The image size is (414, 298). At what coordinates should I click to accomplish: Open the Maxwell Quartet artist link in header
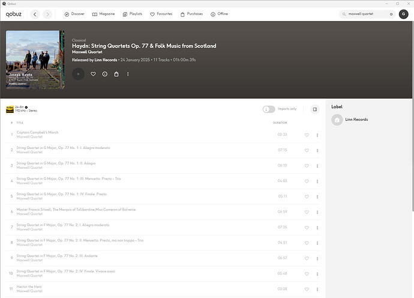click(87, 52)
